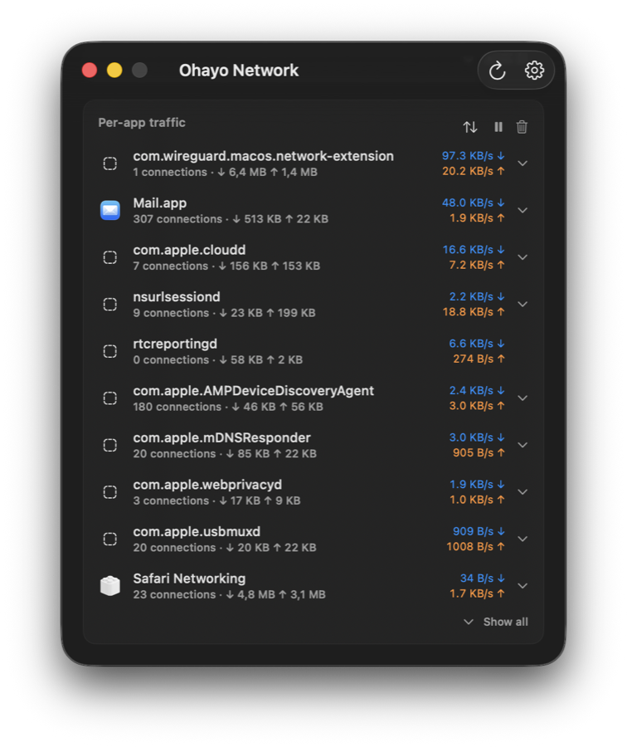
Task: Click placeholder icon beside com.apple.mDNSResponder
Action: (x=110, y=445)
